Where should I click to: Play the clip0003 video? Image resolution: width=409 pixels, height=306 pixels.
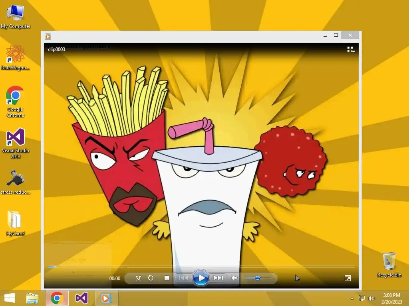pos(201,278)
